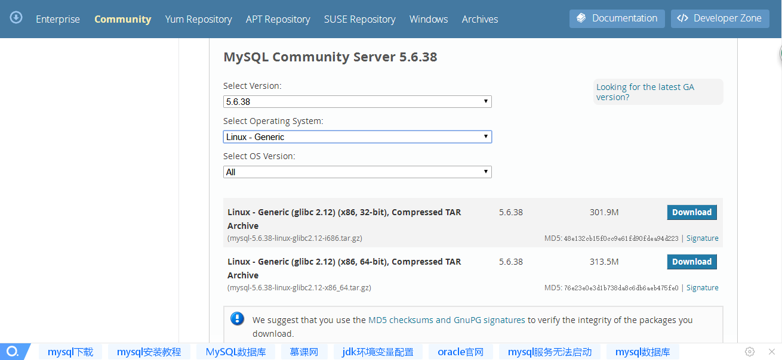Download the 64-bit Compressed TAR Archive
The image size is (782, 360).
tap(691, 262)
